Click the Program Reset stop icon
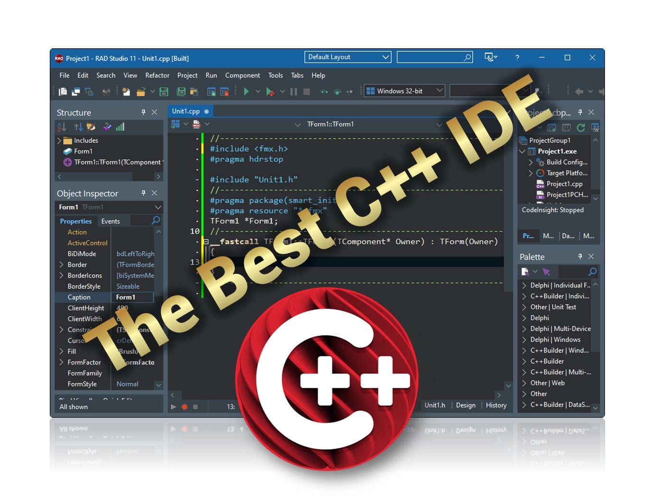Screen dimensions: 659x503 coord(307,91)
